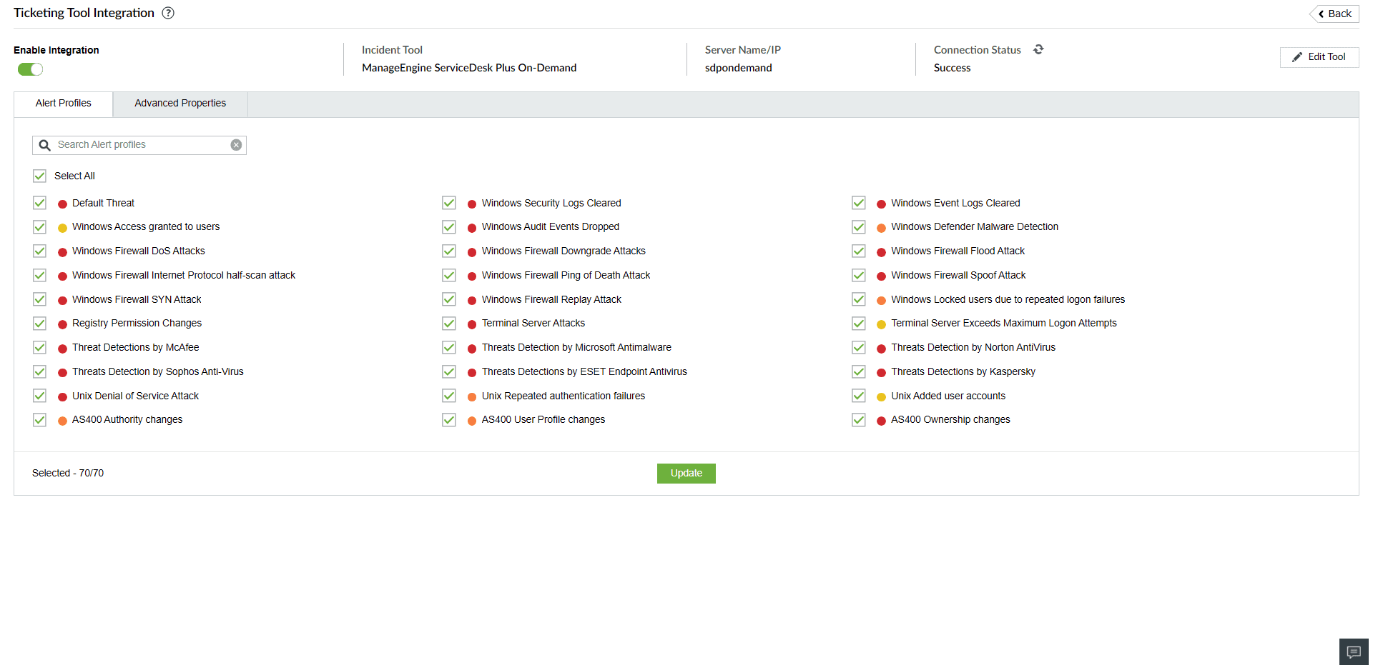Clear the Search Alert profiles field
Screen dimensions: 1373x665
point(236,144)
